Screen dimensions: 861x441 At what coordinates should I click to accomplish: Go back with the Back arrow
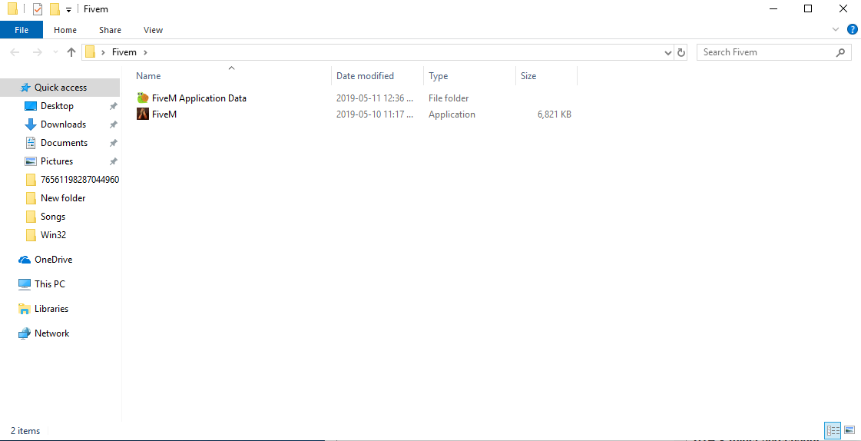coord(15,52)
